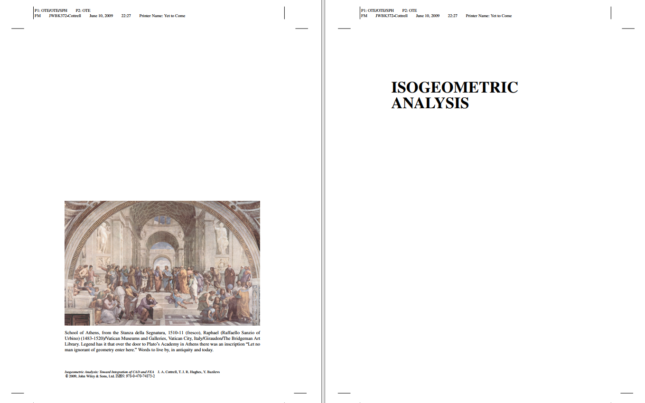Click the authors "J. A. Cottrell, T. J. R. Hughes, Y. Bazilevs"
The width and height of the screenshot is (645, 403).
click(x=188, y=372)
